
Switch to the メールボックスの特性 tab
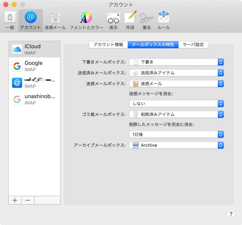point(153,45)
